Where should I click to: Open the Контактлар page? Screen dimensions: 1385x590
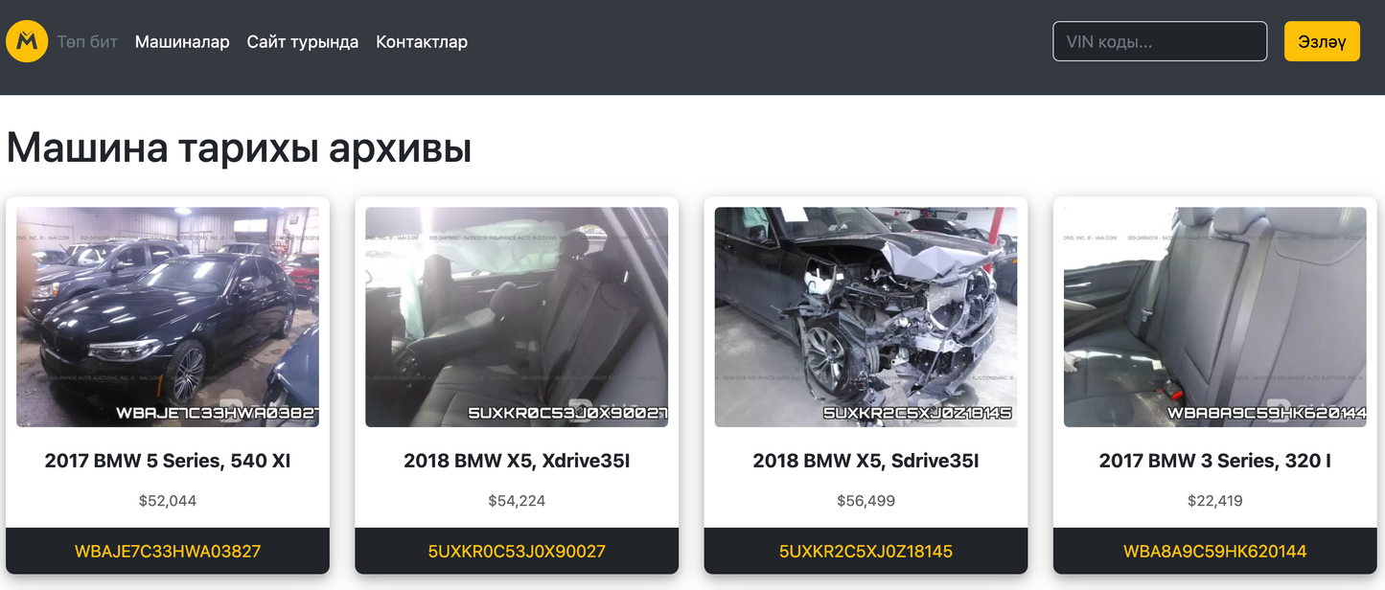[x=422, y=42]
